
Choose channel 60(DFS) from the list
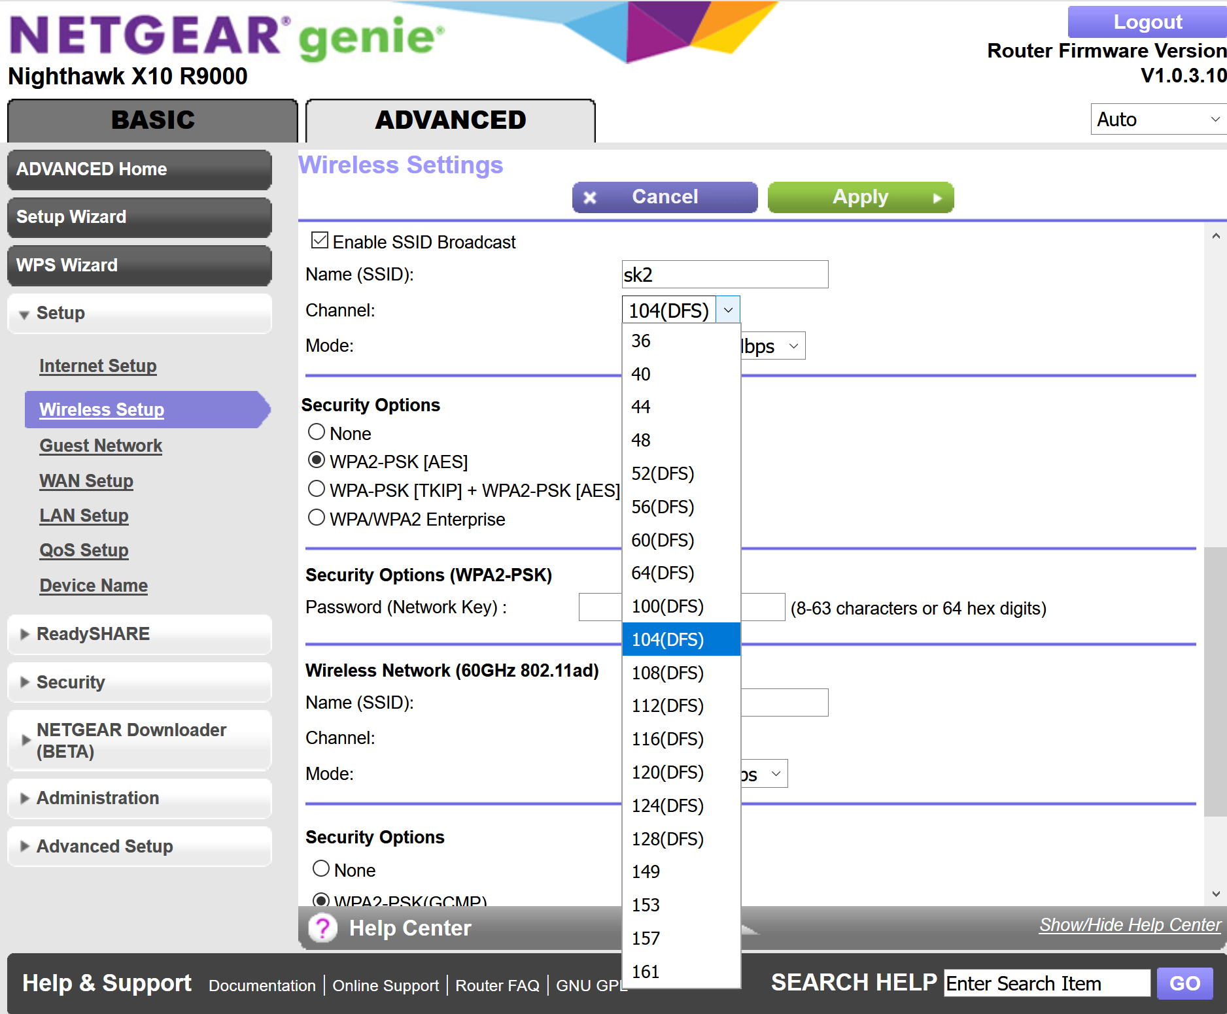(x=681, y=540)
